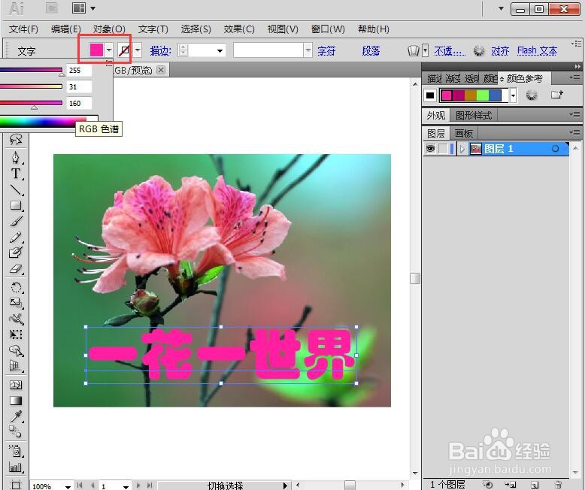Click the Make Envelope warp icon
Viewport: 585px width, 490px height.
click(414, 50)
